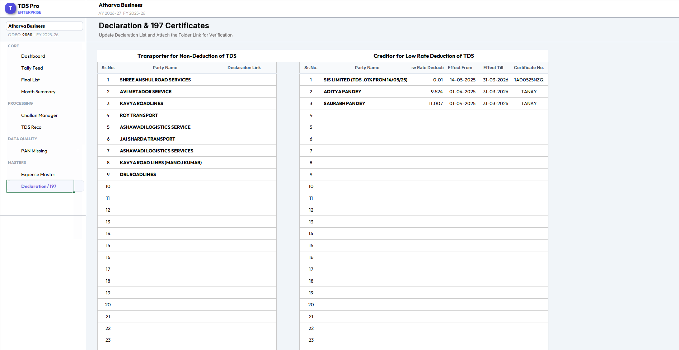Screen dimensions: 679x350
Task: Open the TDS Reco page
Action: coord(31,127)
